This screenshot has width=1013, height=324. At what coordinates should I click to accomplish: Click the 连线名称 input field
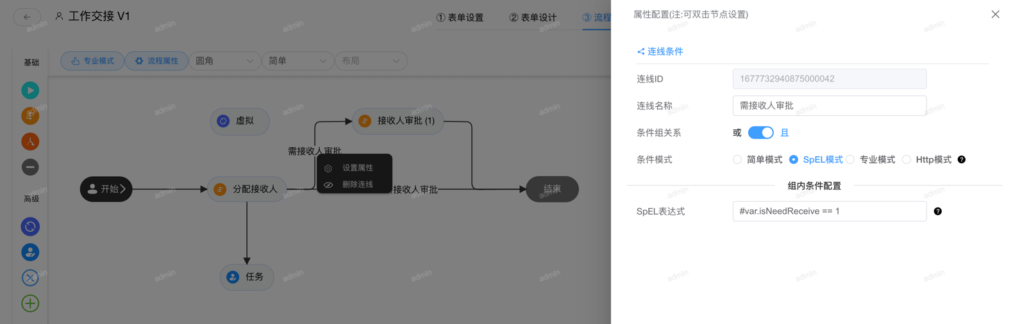click(x=829, y=106)
